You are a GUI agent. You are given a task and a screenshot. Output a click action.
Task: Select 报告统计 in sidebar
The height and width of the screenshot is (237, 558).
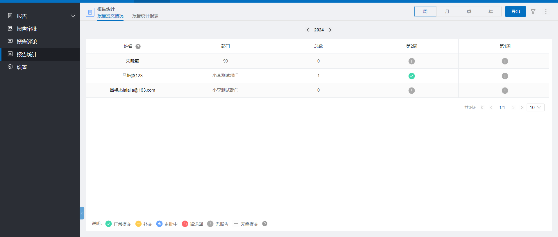click(x=40, y=54)
